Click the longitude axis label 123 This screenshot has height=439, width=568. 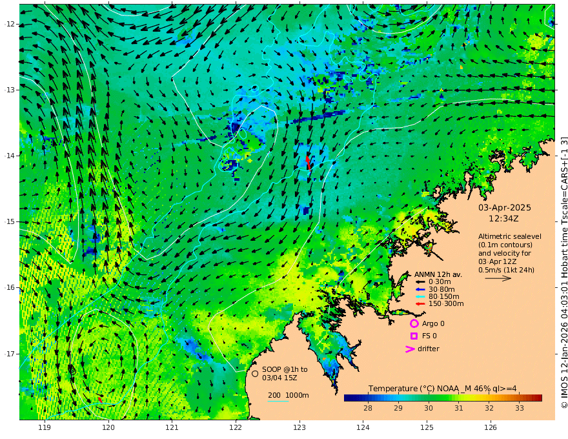[299, 427]
